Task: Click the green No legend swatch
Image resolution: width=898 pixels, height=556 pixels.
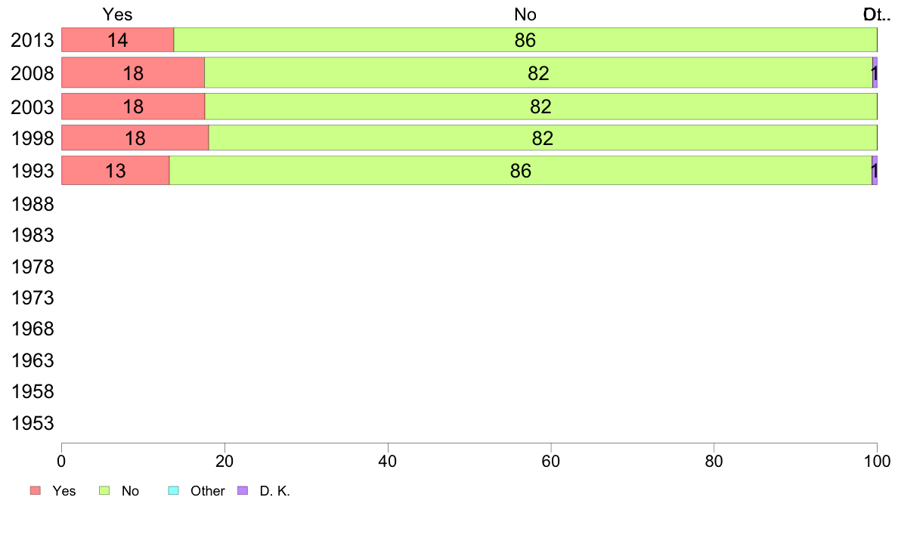Action: [x=105, y=491]
